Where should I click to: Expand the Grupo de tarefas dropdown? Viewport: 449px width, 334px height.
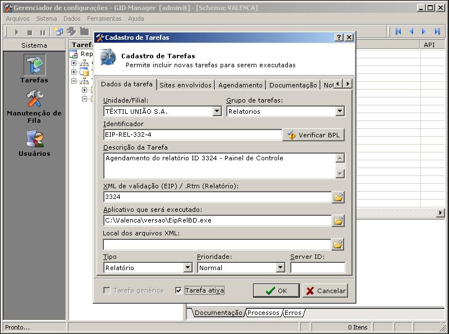tap(340, 112)
